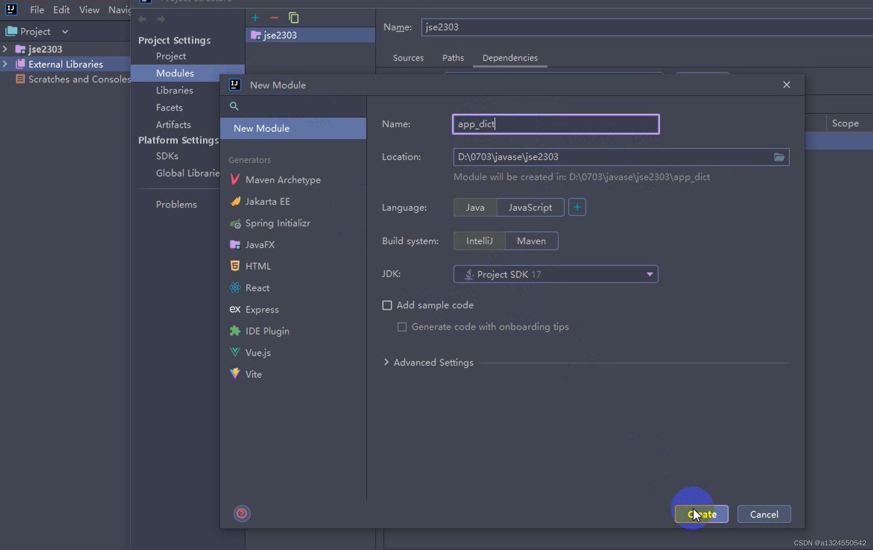
Task: Enable the Add sample code checkbox
Action: click(387, 305)
